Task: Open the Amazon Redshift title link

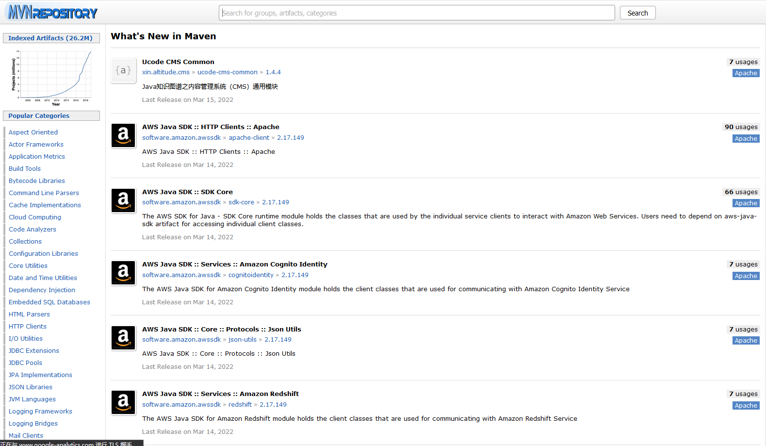Action: [x=220, y=394]
